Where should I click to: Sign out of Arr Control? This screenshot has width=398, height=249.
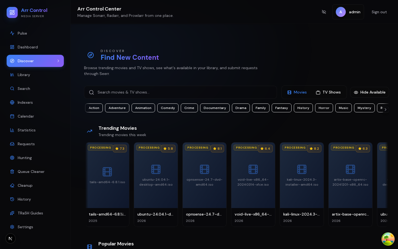click(x=379, y=12)
